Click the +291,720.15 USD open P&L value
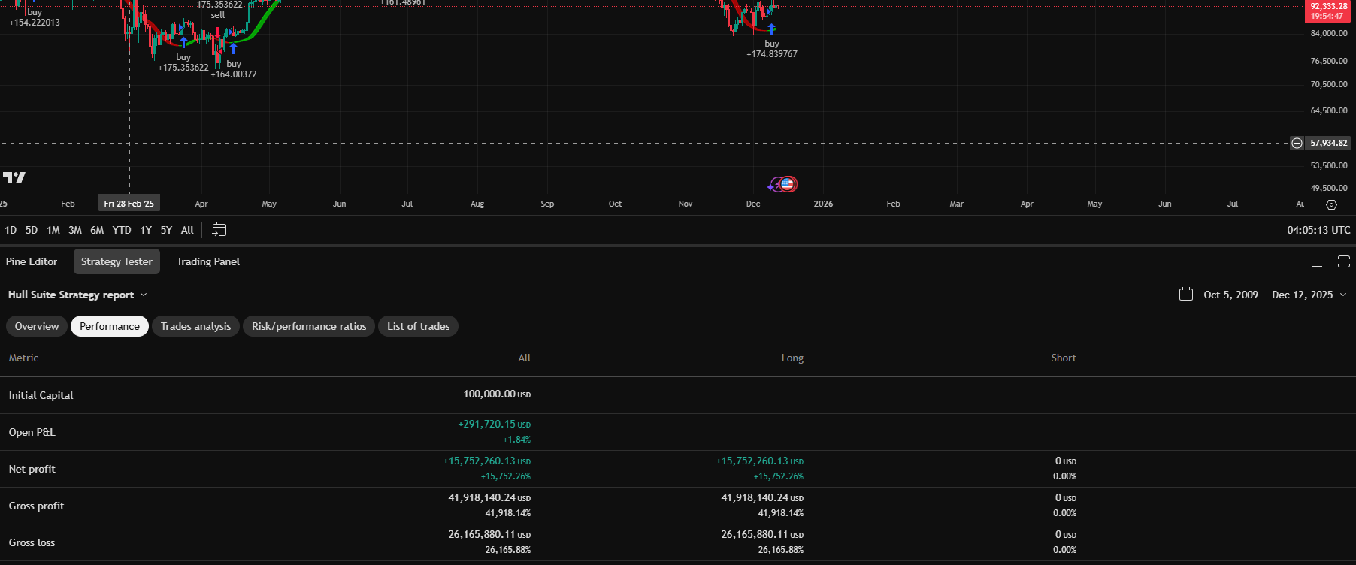The image size is (1356, 565). [x=494, y=425]
